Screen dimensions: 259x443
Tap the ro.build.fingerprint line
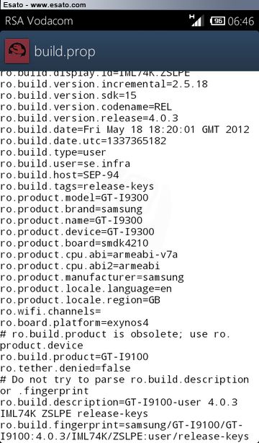click(x=124, y=430)
